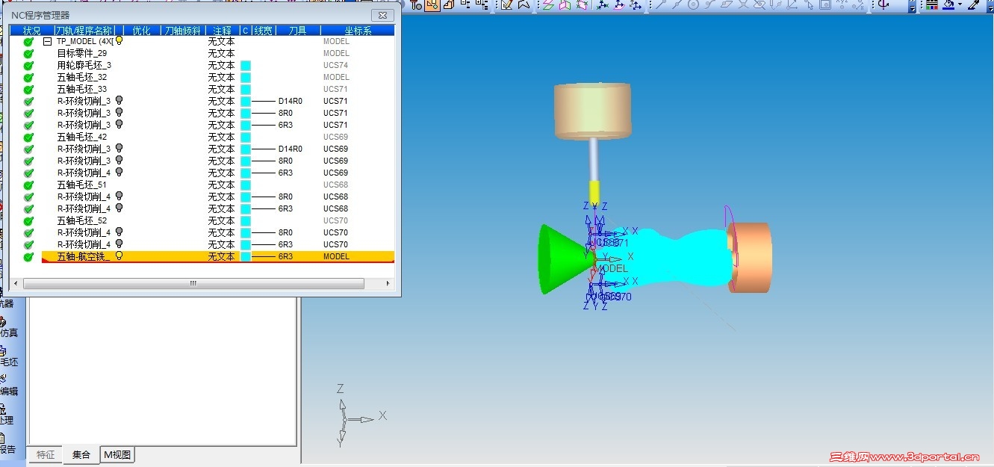Click 刀轴倾斜 column header
Viewport: 994px width, 467px height.
coord(183,31)
